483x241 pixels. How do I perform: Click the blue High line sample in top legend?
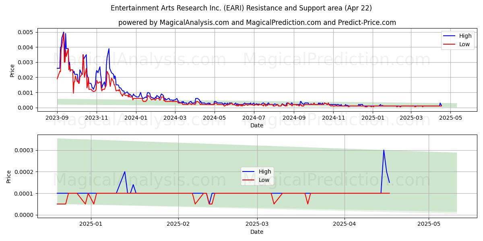(x=450, y=36)
